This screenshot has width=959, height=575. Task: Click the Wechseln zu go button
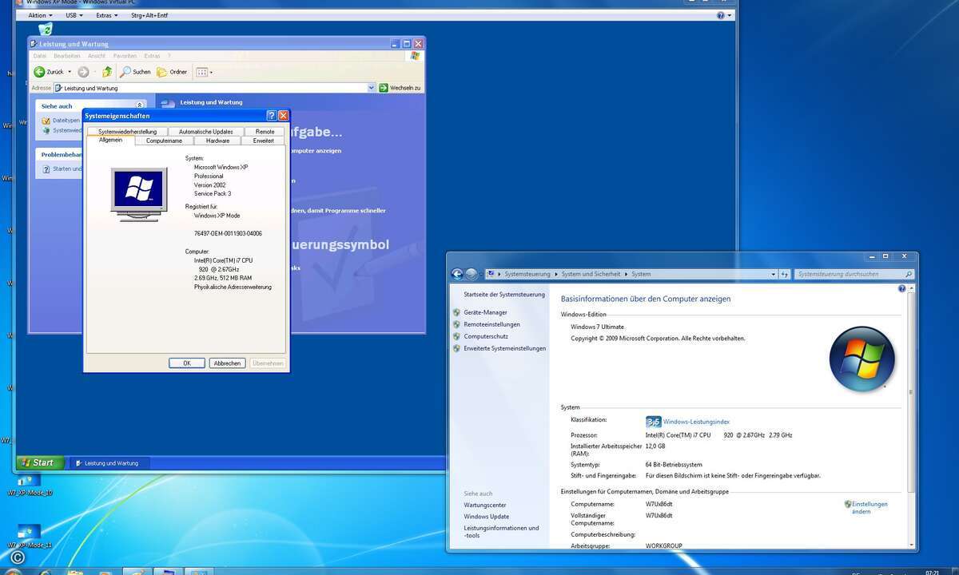400,88
